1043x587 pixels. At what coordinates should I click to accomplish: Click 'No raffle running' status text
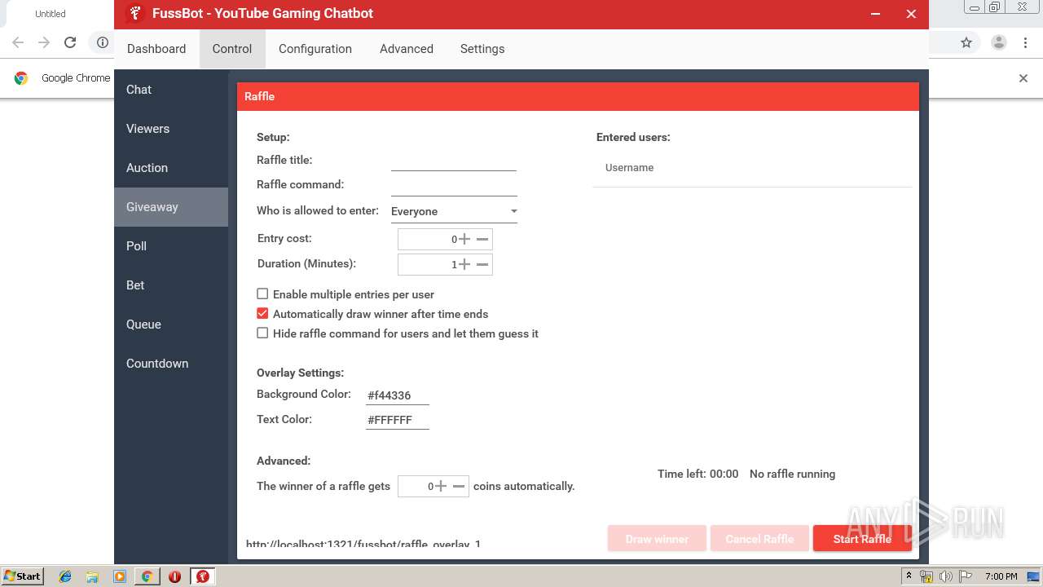(x=792, y=474)
